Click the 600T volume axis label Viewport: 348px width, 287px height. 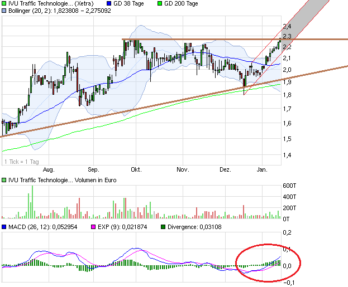point(289,186)
